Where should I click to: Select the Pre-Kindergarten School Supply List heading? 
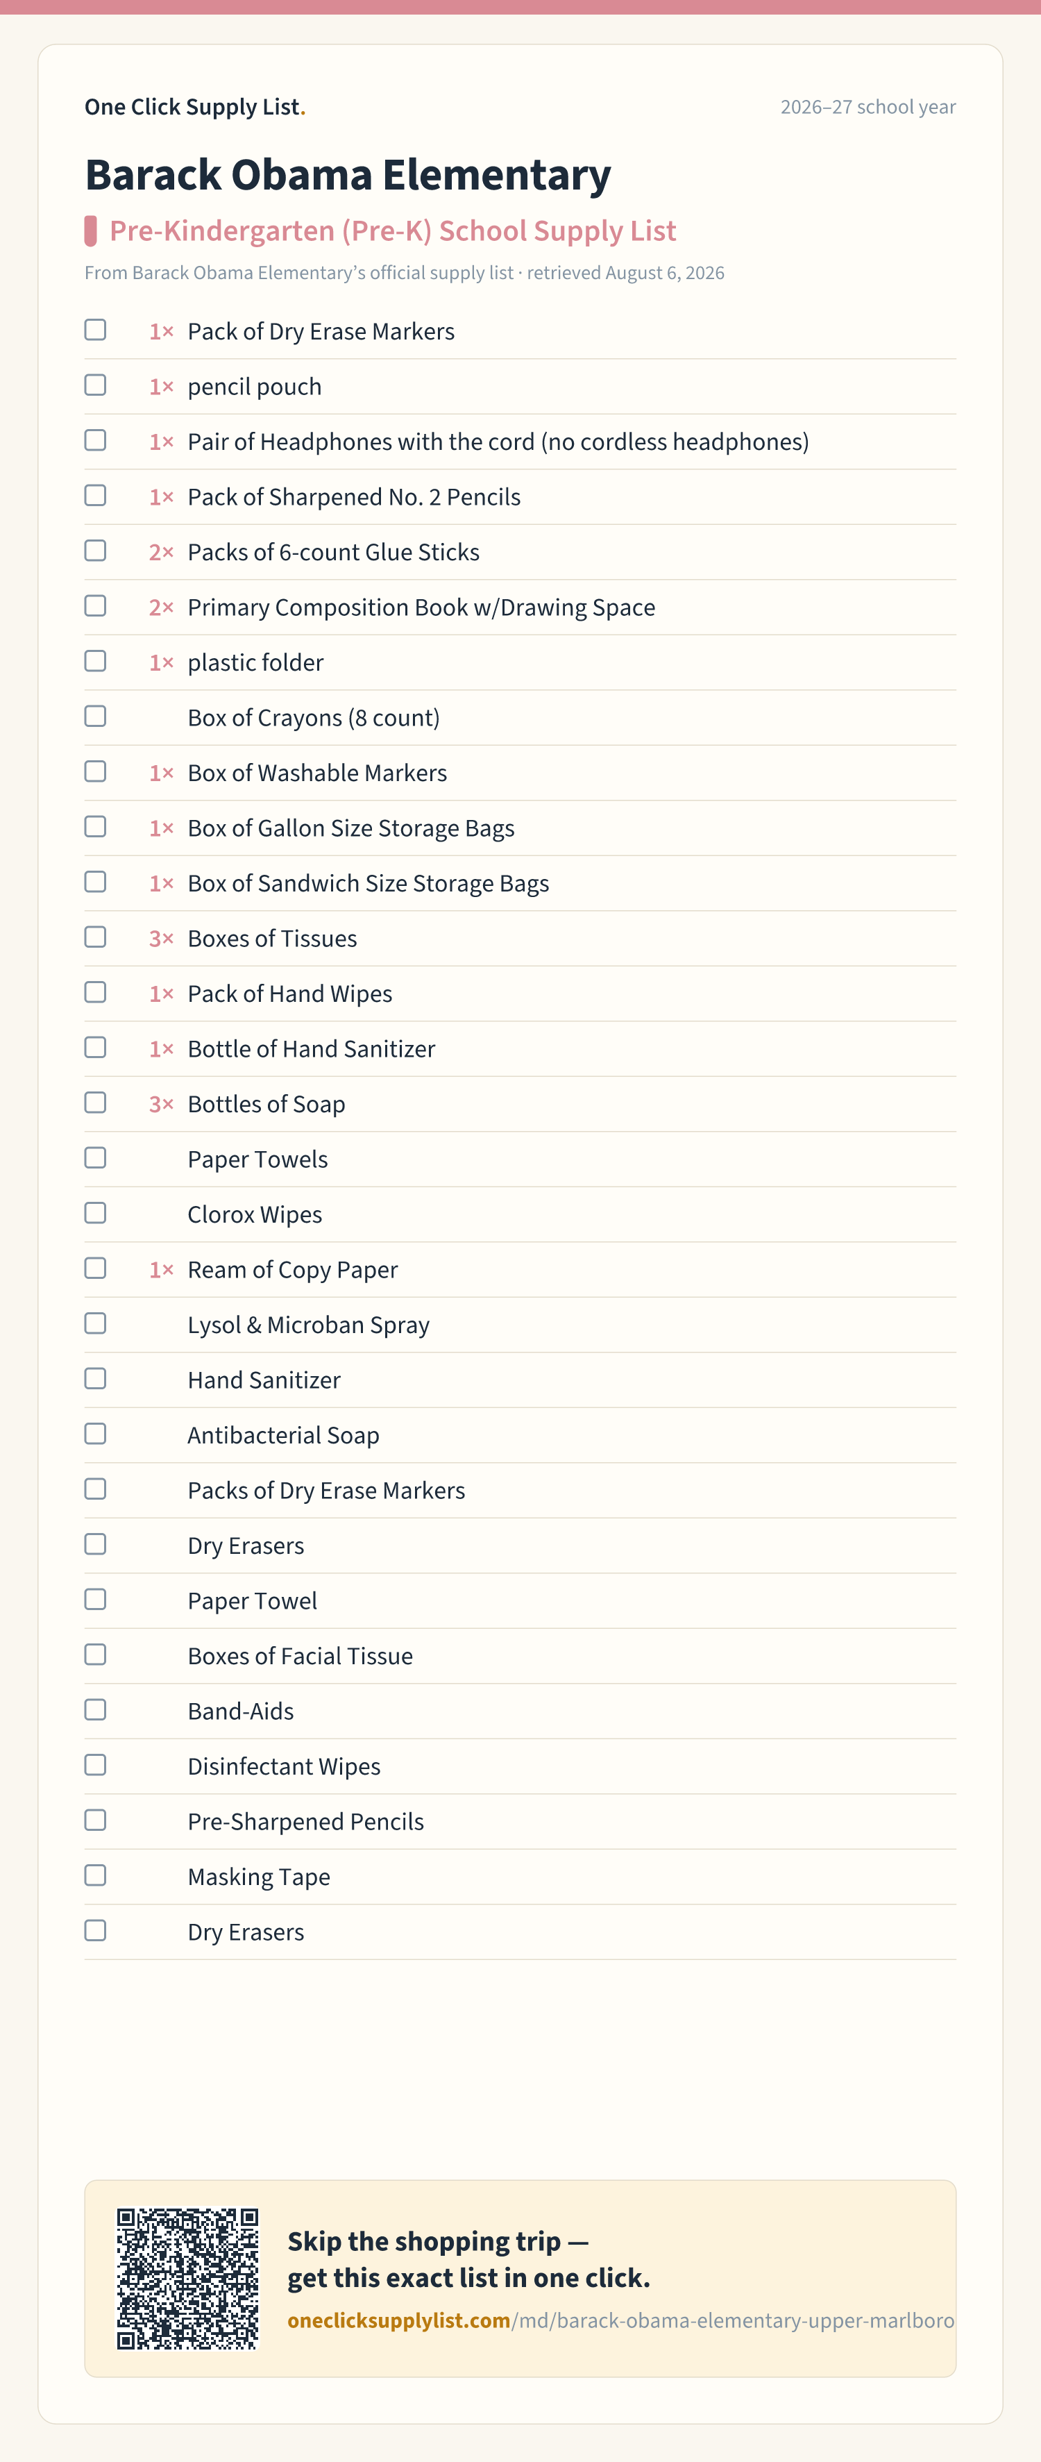[393, 231]
